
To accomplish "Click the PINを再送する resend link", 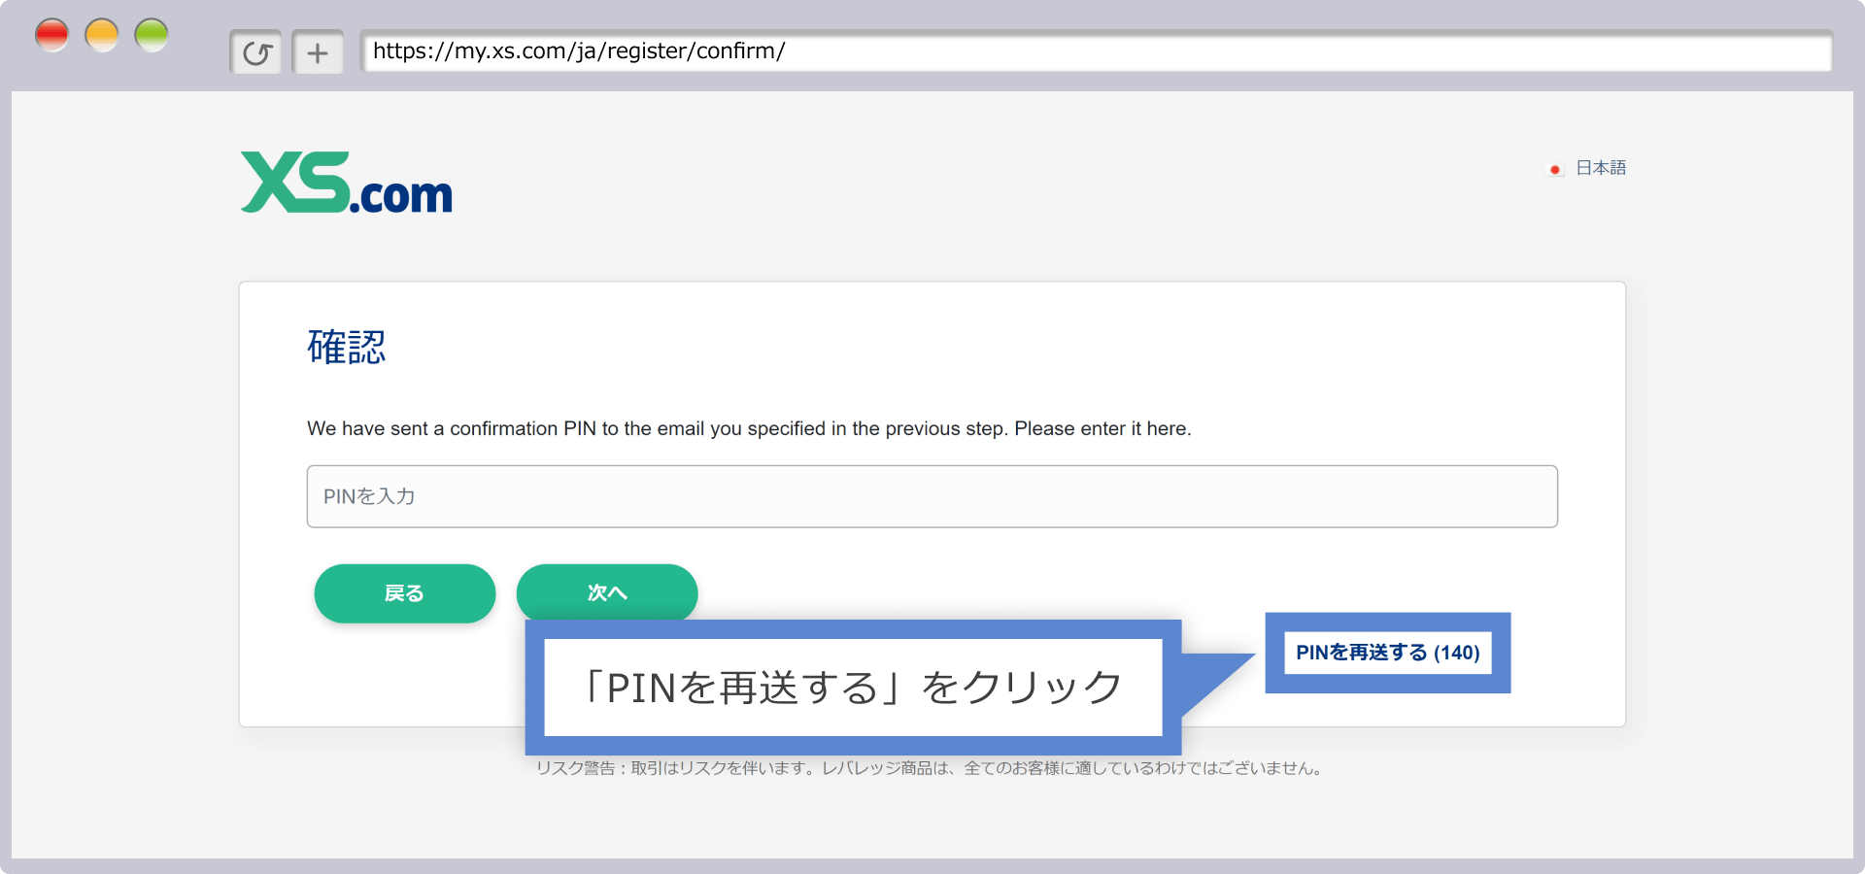I will tap(1387, 653).
